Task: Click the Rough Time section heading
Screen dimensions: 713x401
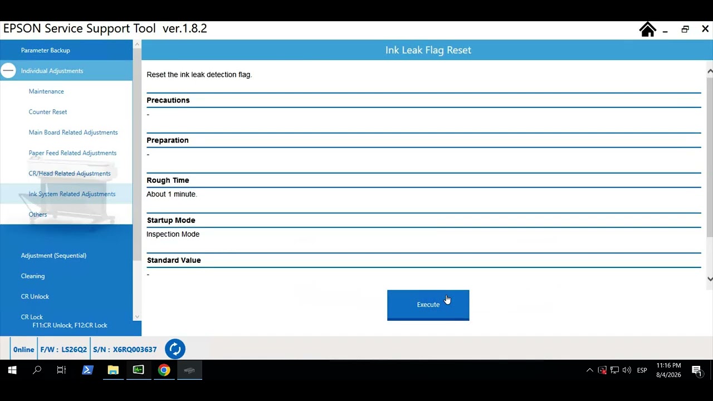Action: tap(168, 180)
